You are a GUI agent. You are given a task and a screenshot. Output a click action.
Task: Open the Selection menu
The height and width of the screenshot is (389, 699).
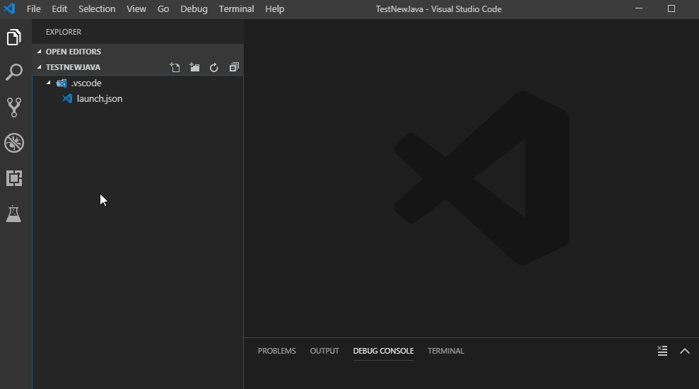[x=97, y=9]
